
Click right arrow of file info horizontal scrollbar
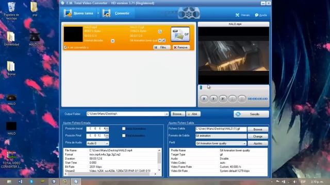pyautogui.click(x=155, y=174)
